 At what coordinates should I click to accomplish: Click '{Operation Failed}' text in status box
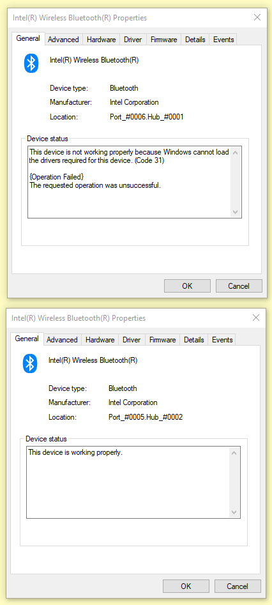pos(56,177)
